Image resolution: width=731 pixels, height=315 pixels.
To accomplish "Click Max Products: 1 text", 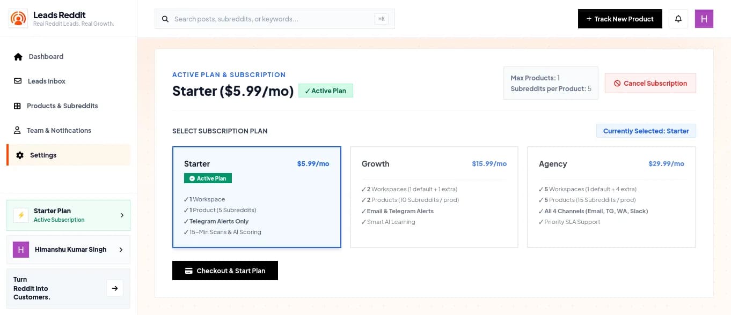I will [x=535, y=78].
